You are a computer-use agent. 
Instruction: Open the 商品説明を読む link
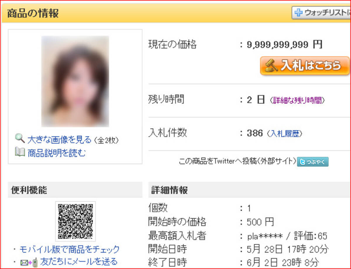click(x=56, y=153)
